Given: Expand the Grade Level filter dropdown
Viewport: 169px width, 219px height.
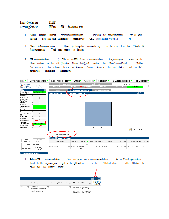Looking at the screenshot, I should (x=32, y=99).
